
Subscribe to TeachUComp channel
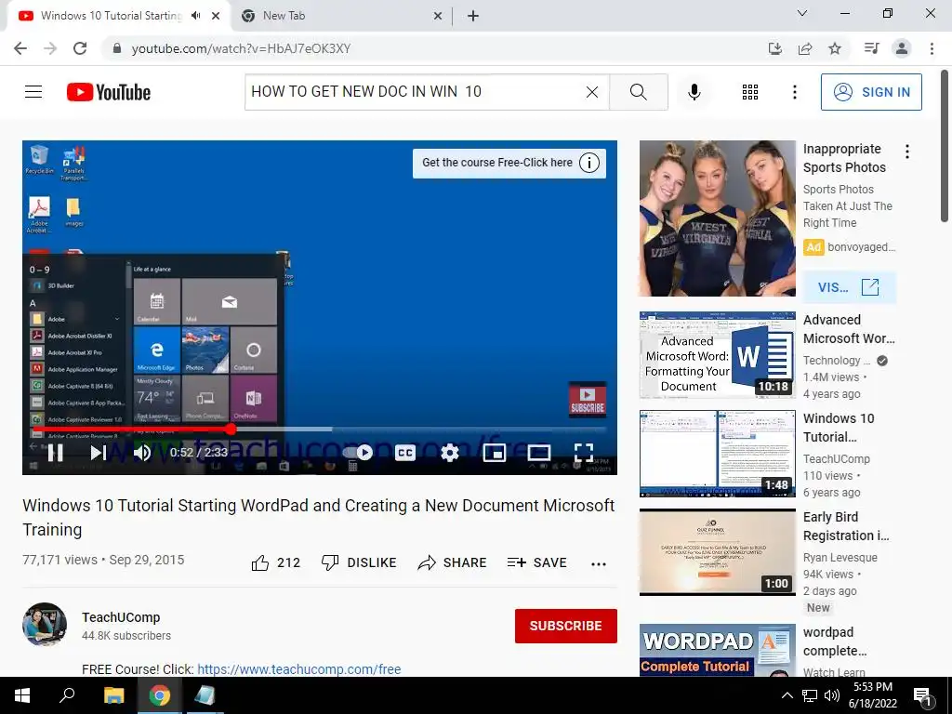tap(566, 626)
